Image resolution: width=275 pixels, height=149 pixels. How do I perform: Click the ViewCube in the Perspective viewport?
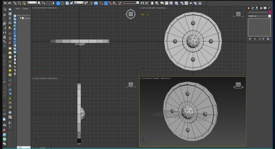tap(238, 85)
